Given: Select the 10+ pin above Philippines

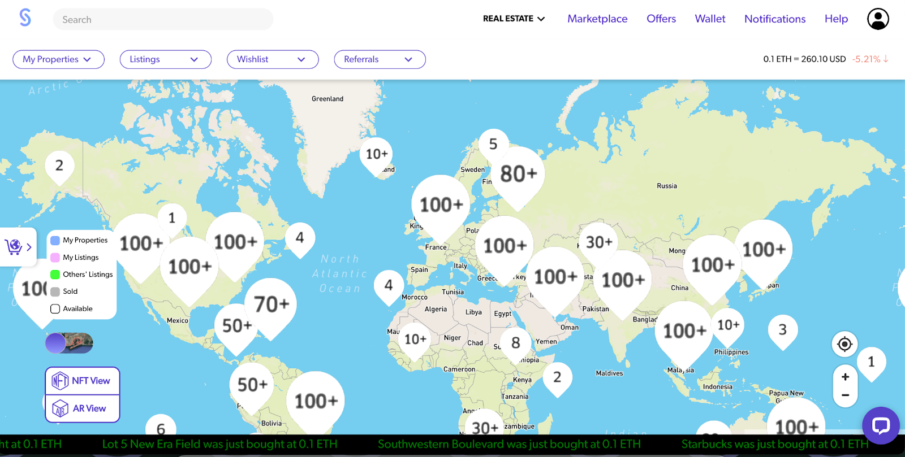Looking at the screenshot, I should 728,327.
